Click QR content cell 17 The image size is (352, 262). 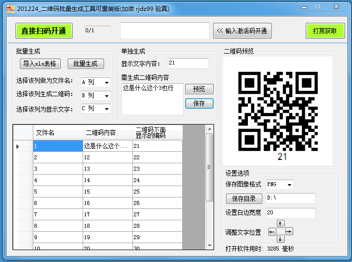[108, 214]
